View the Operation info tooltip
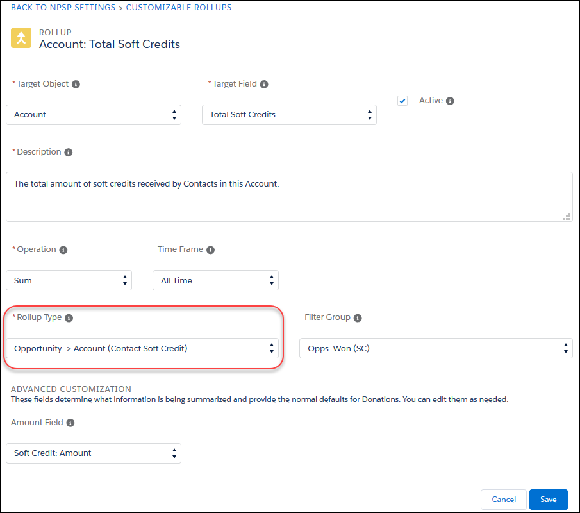 point(62,249)
